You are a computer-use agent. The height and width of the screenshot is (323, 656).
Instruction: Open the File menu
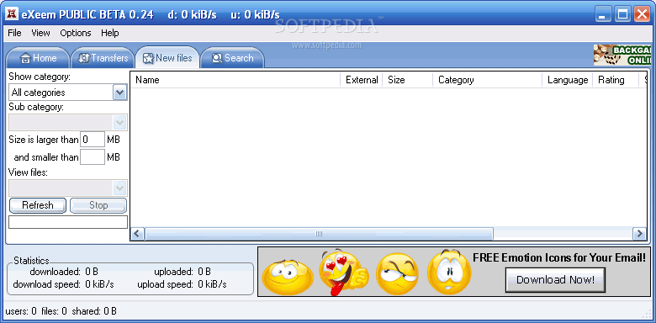pos(14,33)
